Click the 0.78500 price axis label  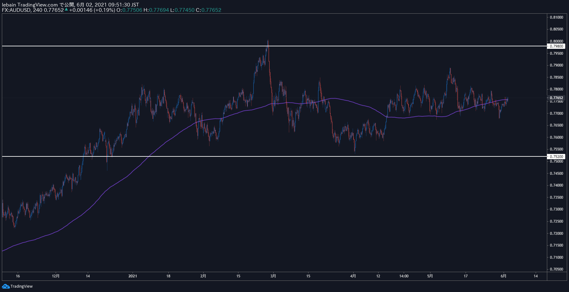point(556,77)
